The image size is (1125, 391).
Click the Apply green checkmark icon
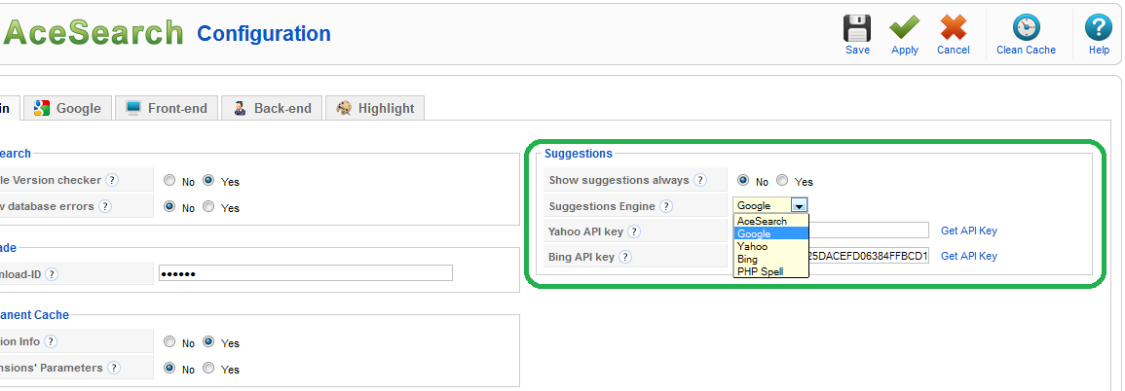[x=905, y=28]
